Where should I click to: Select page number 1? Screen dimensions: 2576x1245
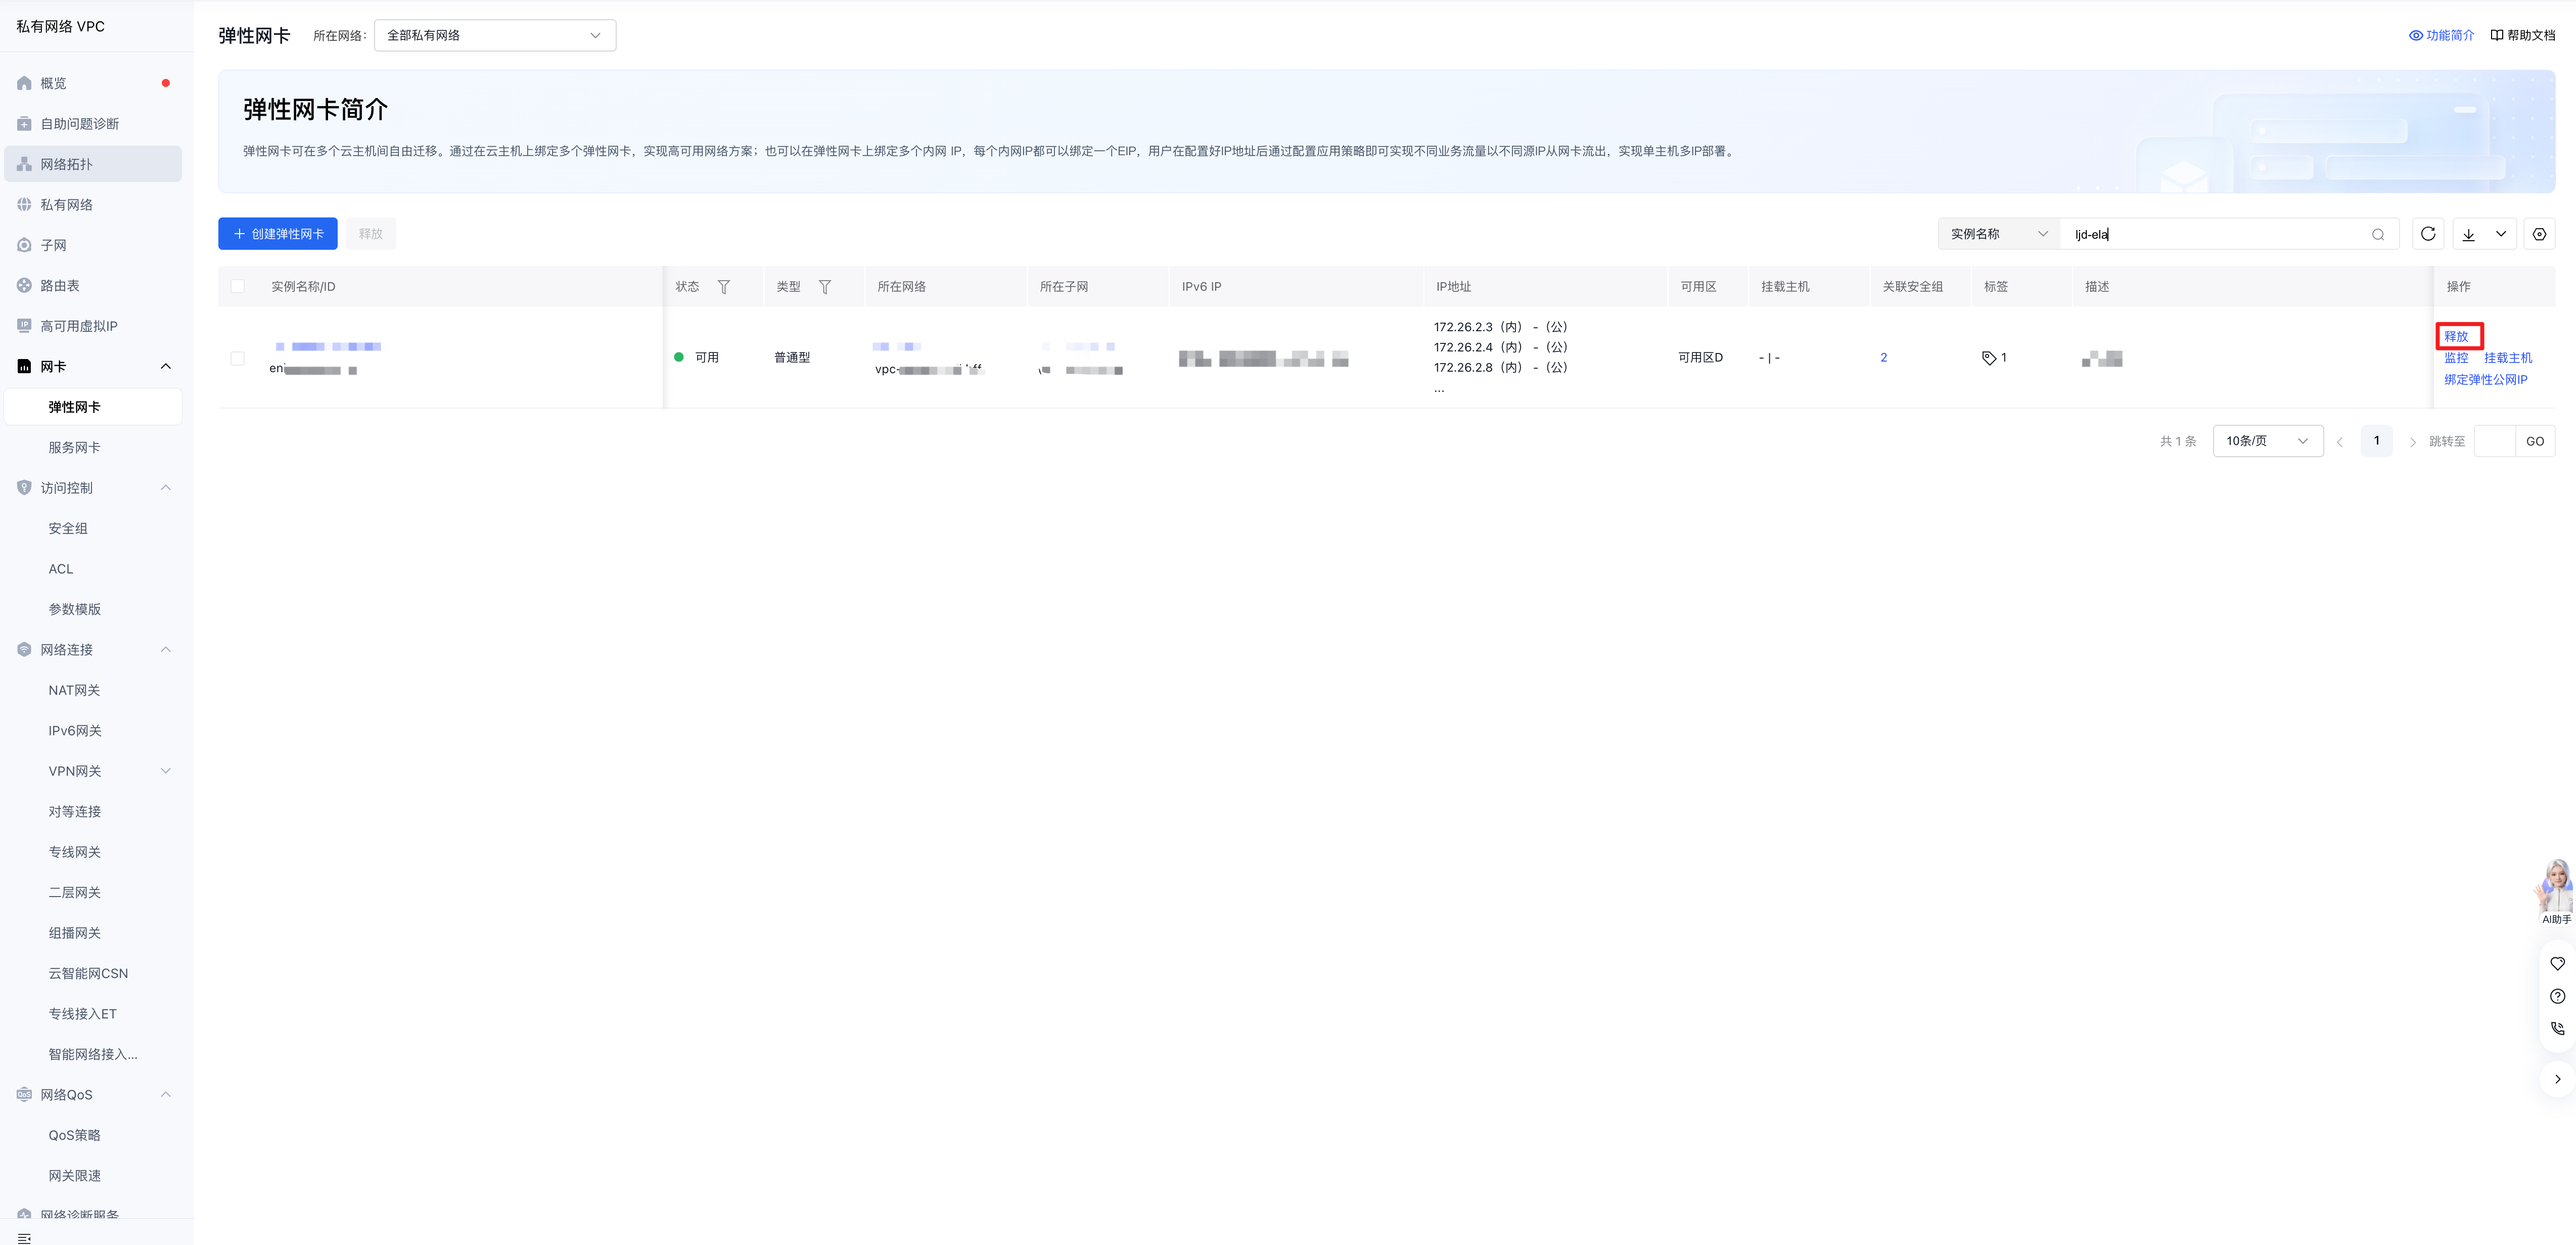click(x=2376, y=441)
